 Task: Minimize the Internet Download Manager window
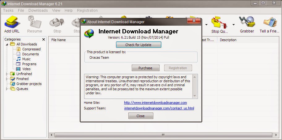pyautogui.click(x=255, y=3)
